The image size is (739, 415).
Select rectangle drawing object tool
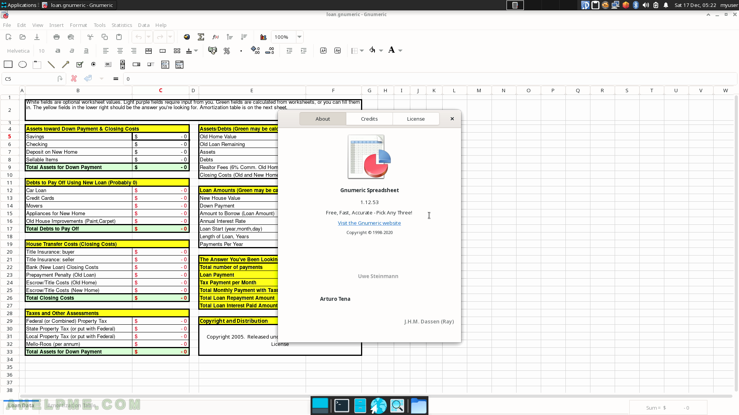(x=8, y=64)
